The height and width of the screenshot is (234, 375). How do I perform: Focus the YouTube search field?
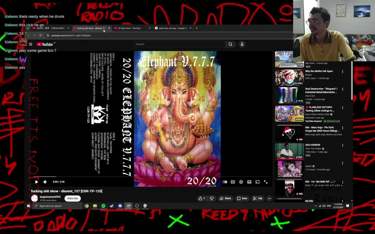click(x=179, y=44)
